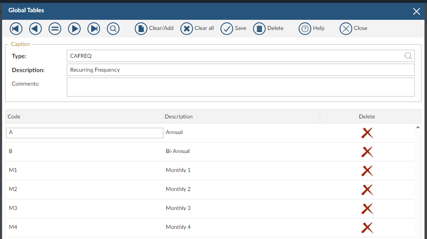Select code cell M1
Viewport: 427px width, 239px height.
click(x=84, y=171)
